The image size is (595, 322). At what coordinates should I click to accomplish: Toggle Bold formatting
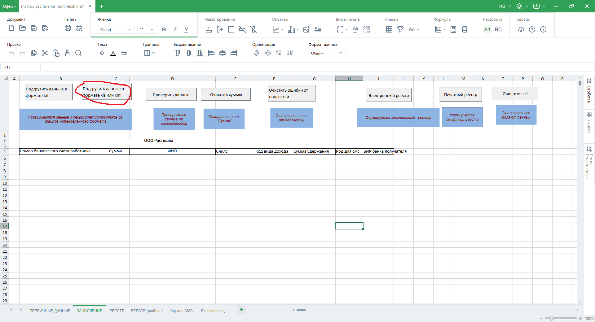(164, 30)
